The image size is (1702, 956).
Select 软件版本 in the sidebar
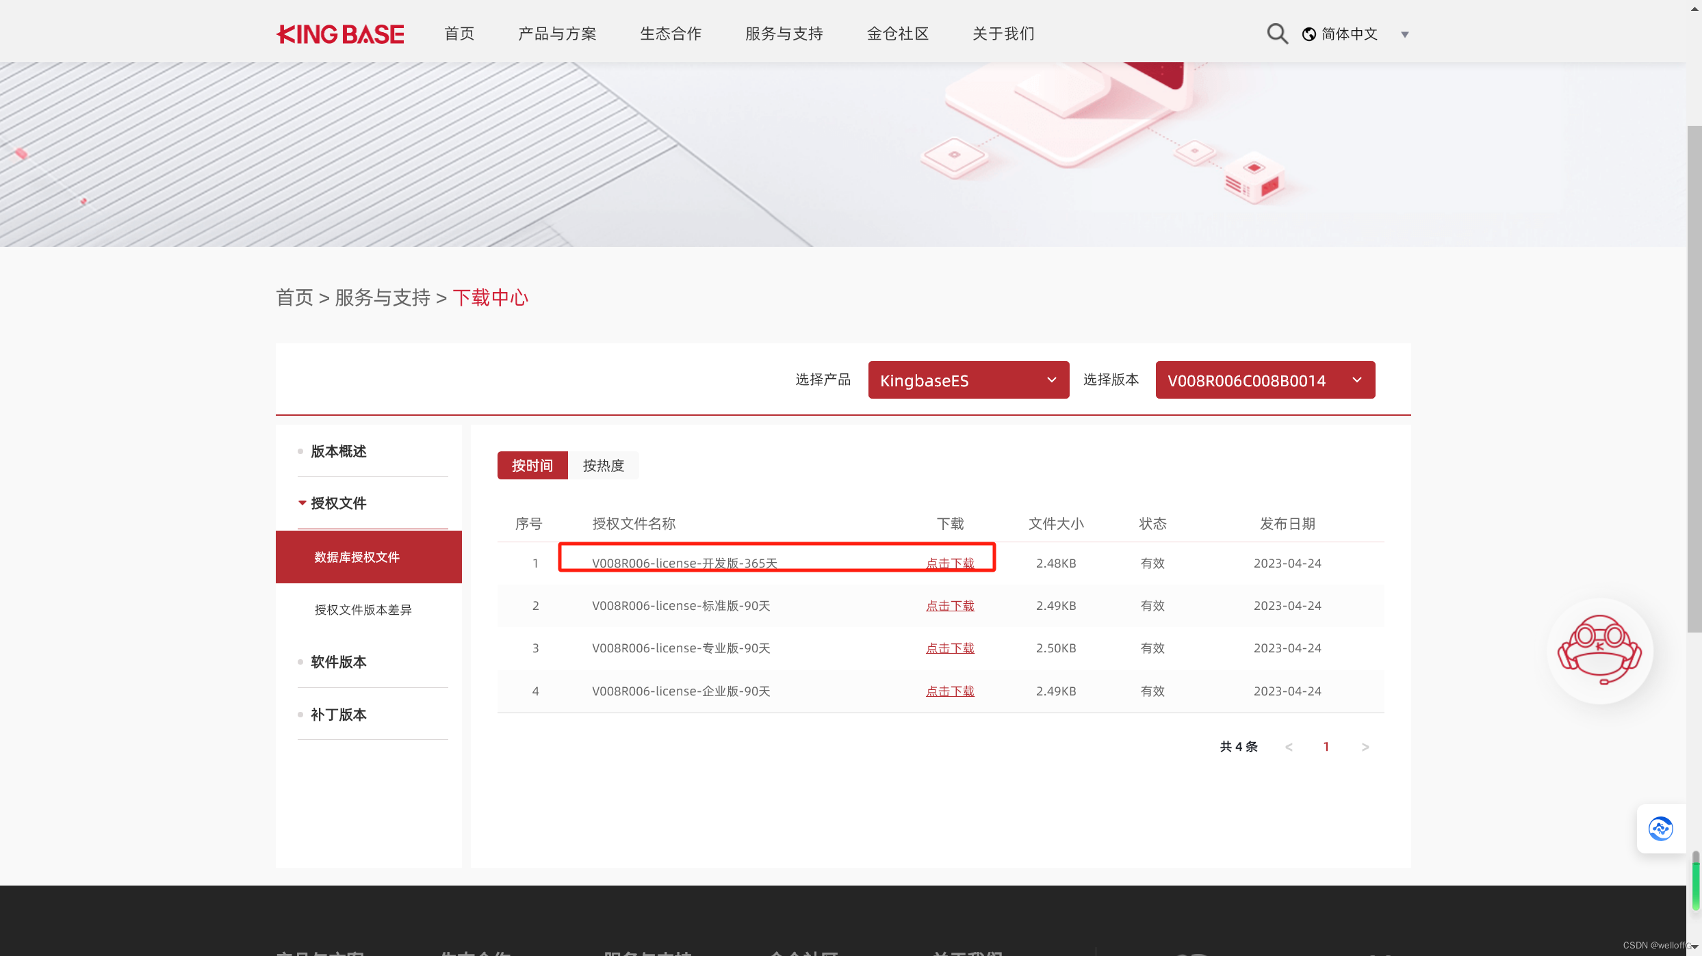pyautogui.click(x=339, y=661)
